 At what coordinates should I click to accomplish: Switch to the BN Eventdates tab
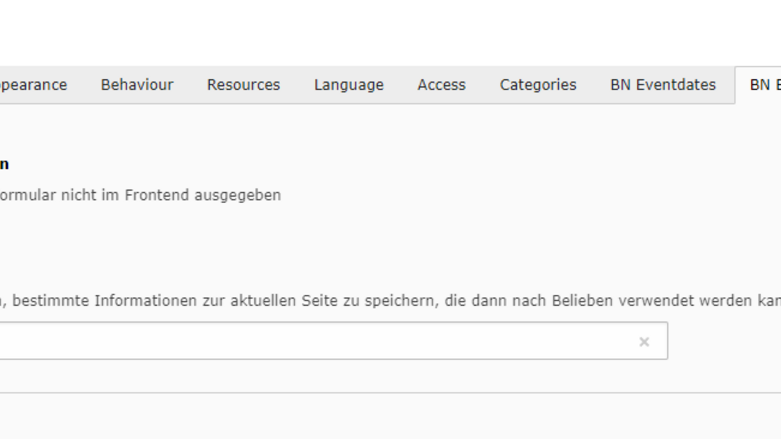663,85
